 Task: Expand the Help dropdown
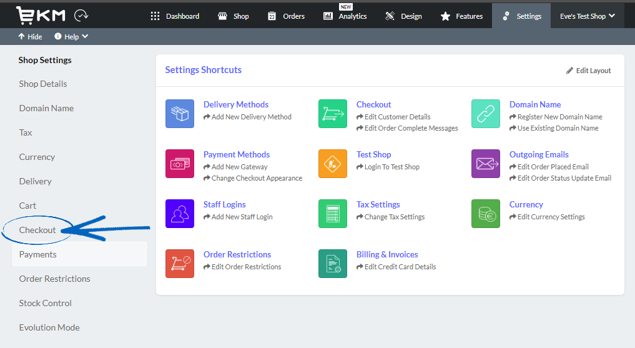pyautogui.click(x=71, y=37)
